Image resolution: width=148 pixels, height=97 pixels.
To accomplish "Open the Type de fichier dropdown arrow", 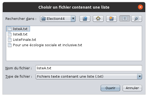I will (140, 77).
